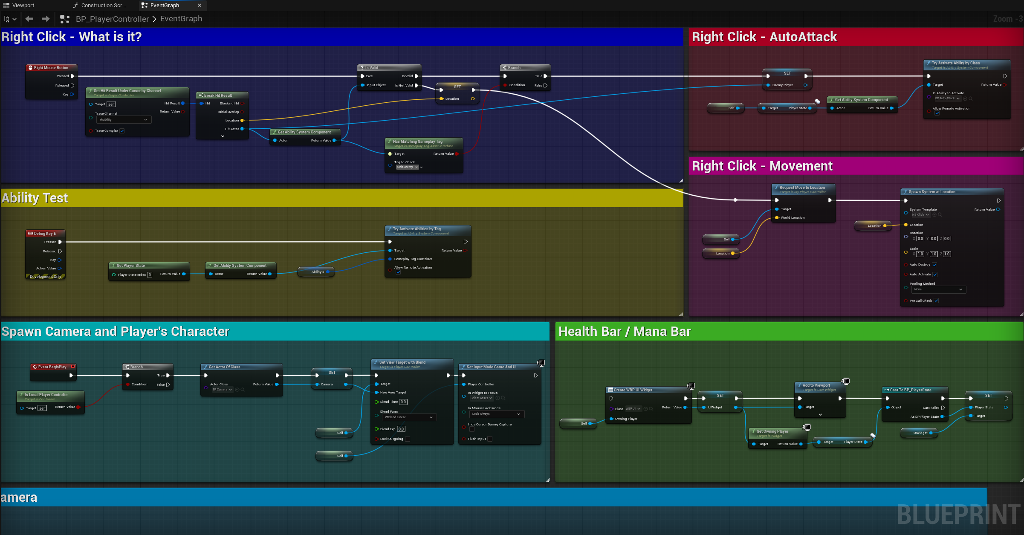Screen dimensions: 1024x535
Task: Toggle Hide Cursor During Capture checkbox
Action: [472, 429]
